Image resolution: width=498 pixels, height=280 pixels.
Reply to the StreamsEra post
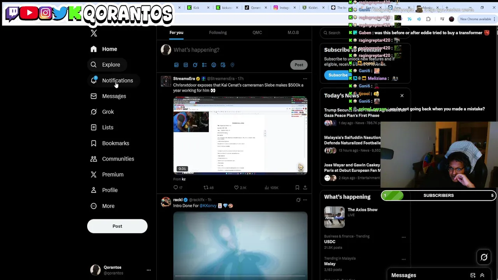[x=177, y=188]
